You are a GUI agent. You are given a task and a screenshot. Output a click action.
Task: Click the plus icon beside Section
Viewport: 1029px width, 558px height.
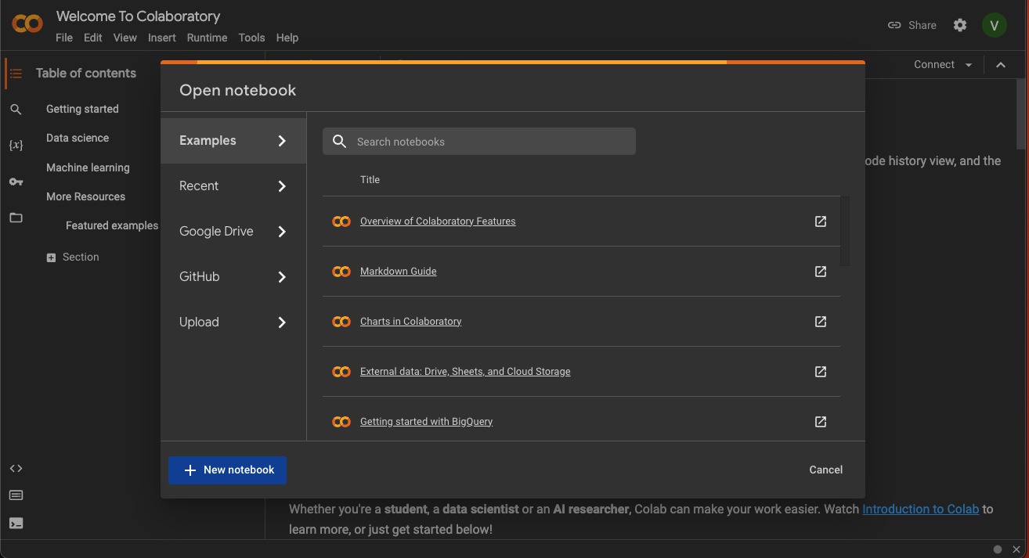pos(51,257)
